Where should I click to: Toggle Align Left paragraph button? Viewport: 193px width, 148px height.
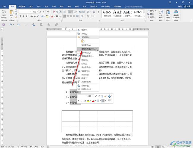point(65,16)
